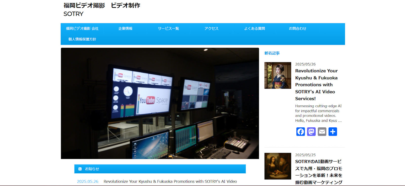Click the 2025.05.26 date in the news list
The height and width of the screenshot is (186, 405).
pos(88,181)
